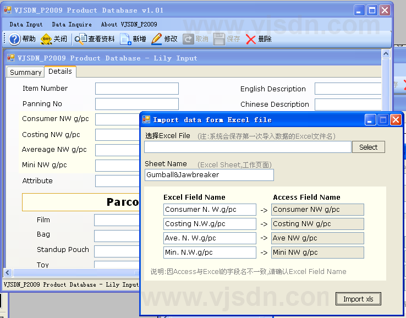Screen dimensions: 406x318
Task: Open the Data Inquire menu
Action: coord(72,24)
